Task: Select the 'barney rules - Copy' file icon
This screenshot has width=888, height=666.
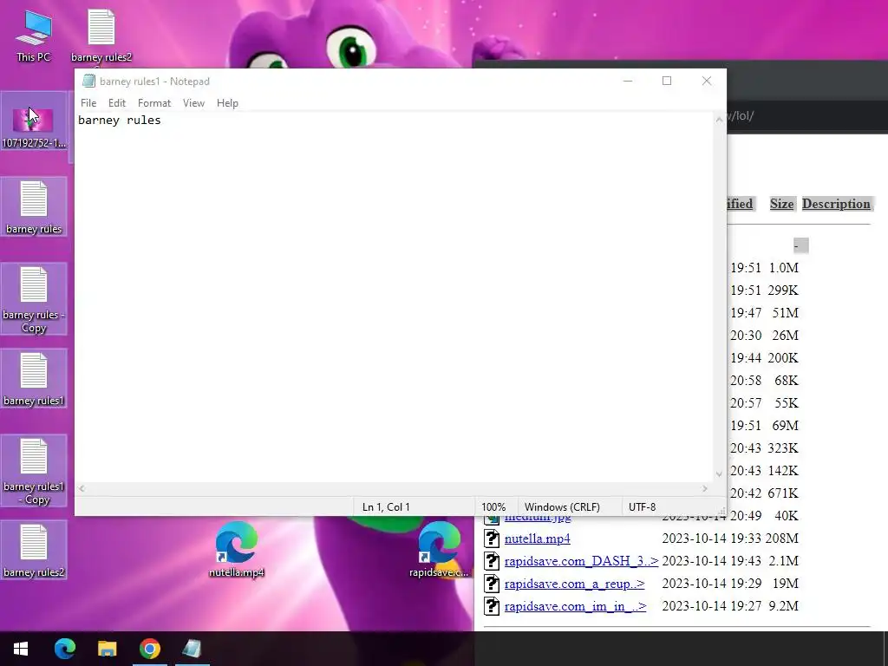Action: (34, 299)
